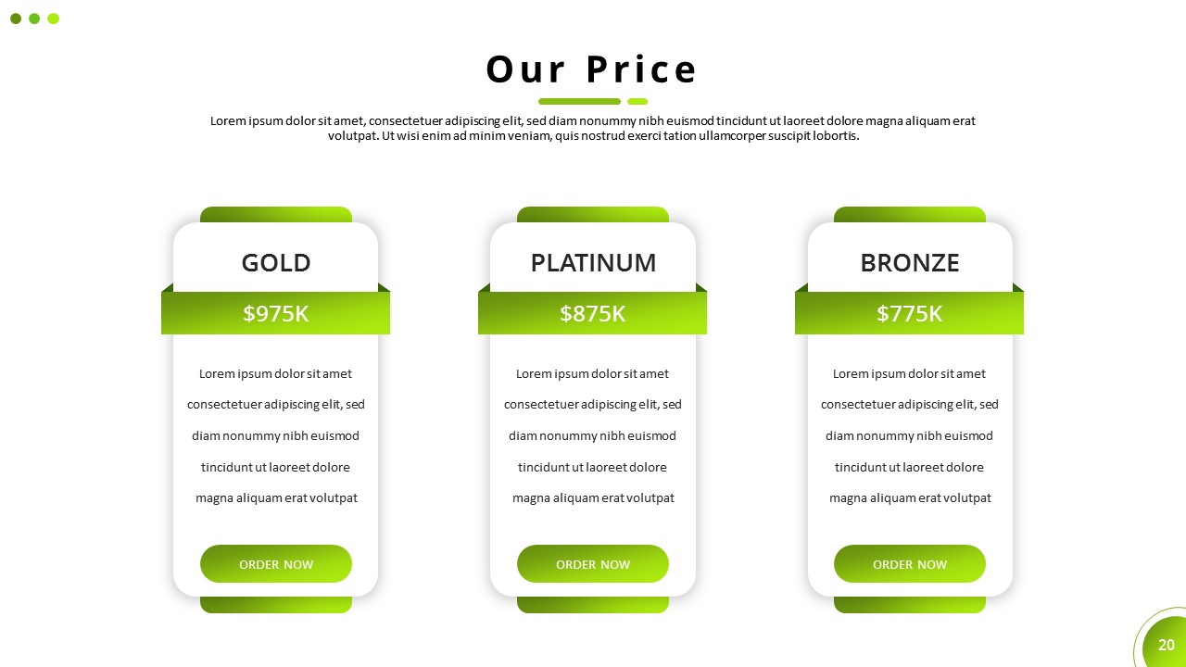Click the $875K price ribbon
Image resolution: width=1186 pixels, height=667 pixels.
593,313
